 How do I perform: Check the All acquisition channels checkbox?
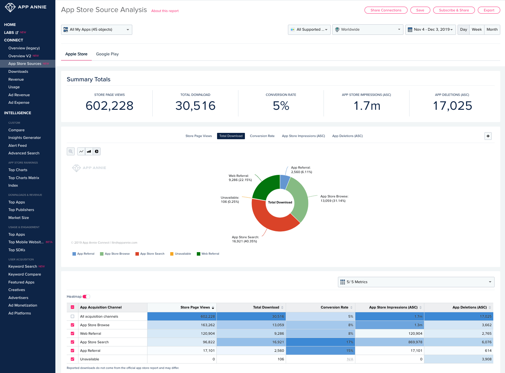coord(72,316)
